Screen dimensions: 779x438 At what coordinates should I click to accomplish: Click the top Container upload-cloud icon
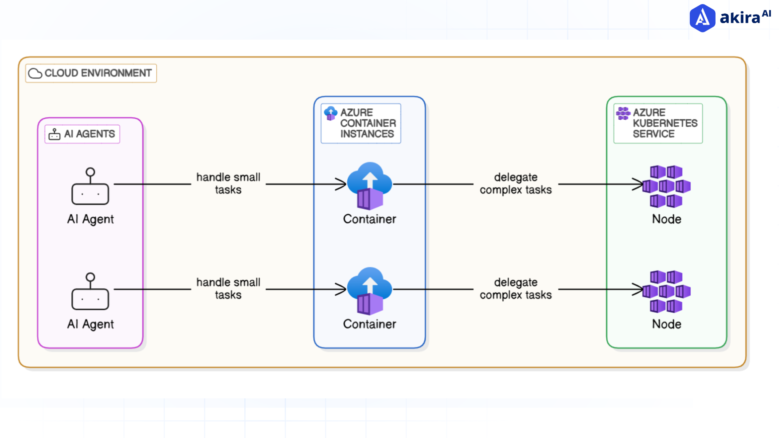(369, 182)
